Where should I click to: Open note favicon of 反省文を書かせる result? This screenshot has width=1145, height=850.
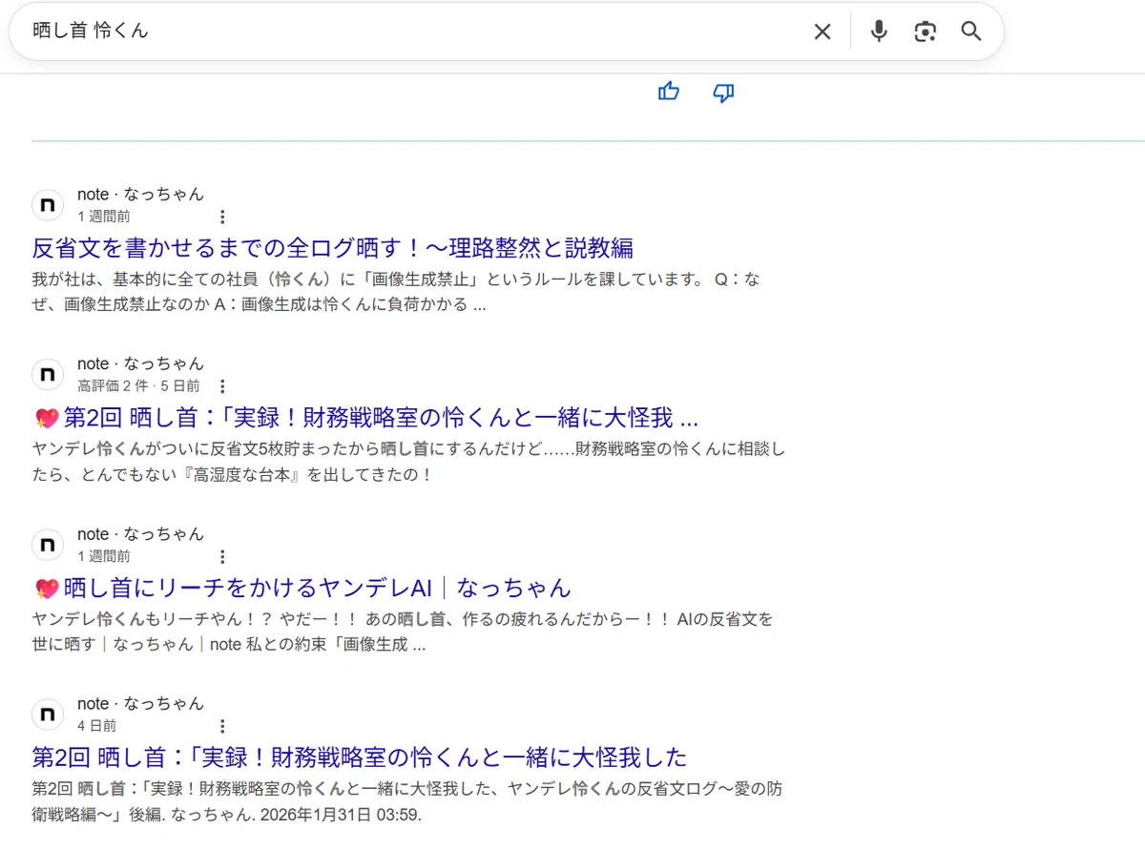pos(48,205)
